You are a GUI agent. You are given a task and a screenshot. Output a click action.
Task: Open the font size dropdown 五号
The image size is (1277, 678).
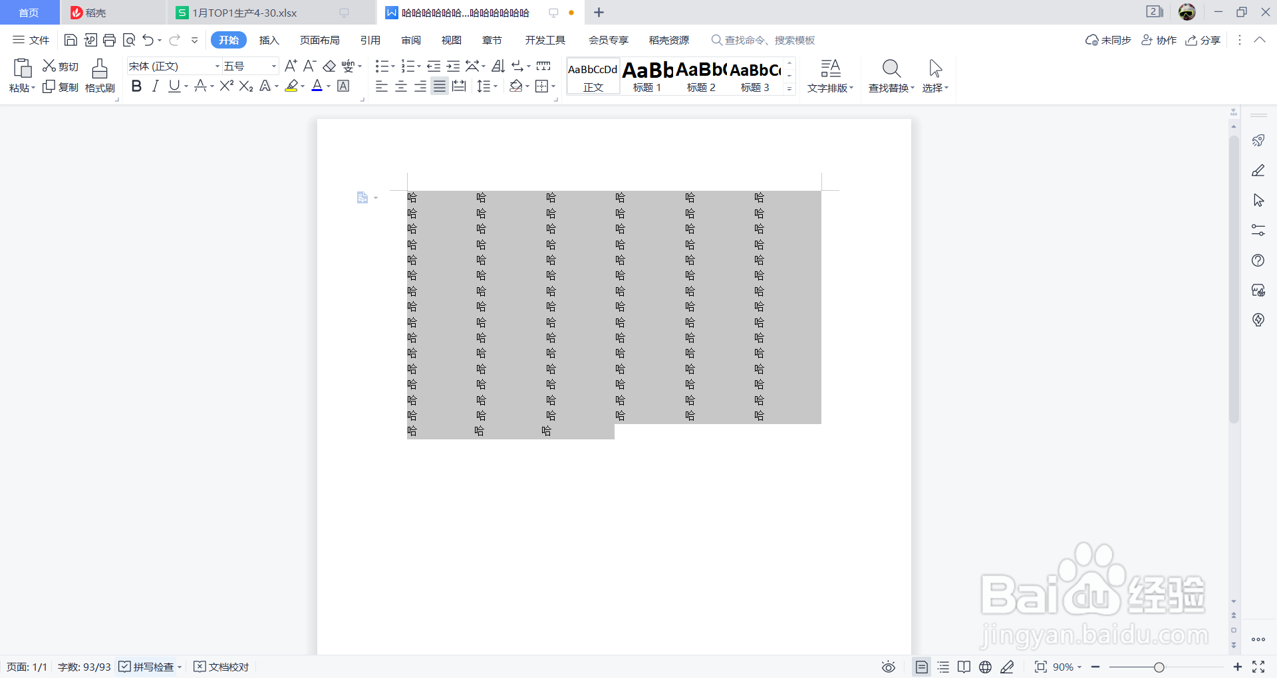(x=273, y=66)
